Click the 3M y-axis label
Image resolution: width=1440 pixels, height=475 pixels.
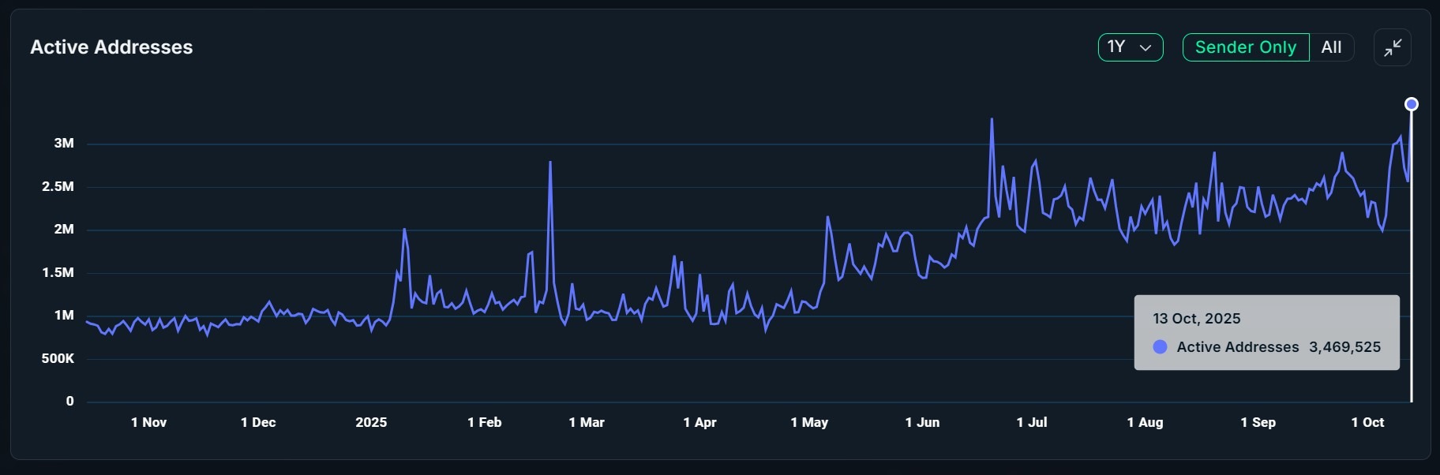click(64, 144)
